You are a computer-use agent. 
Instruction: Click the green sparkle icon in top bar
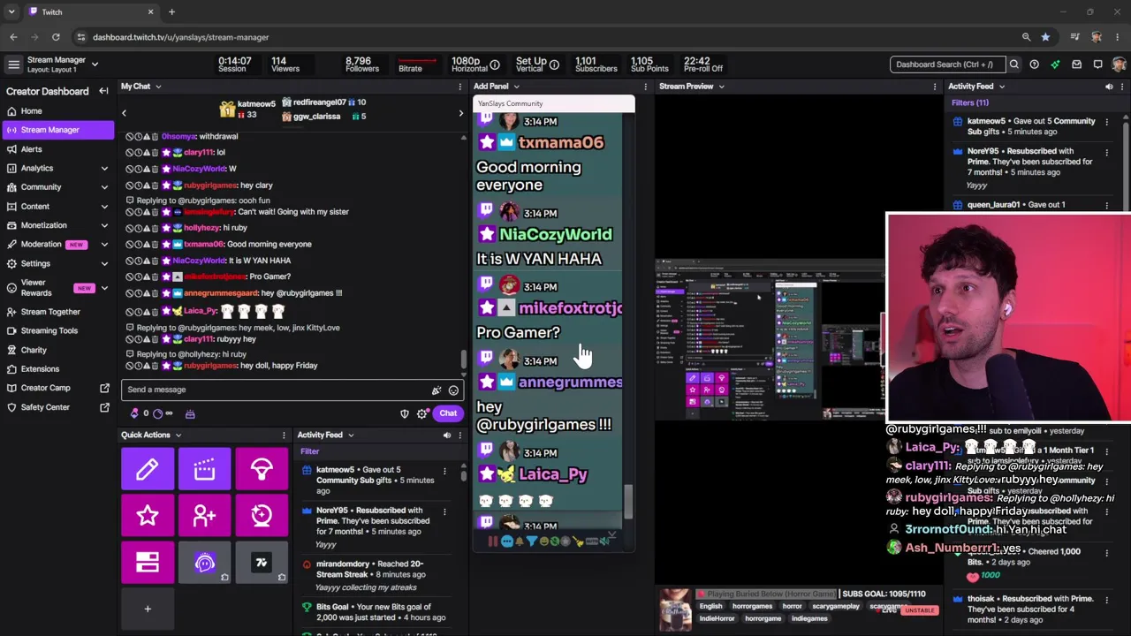point(1055,64)
